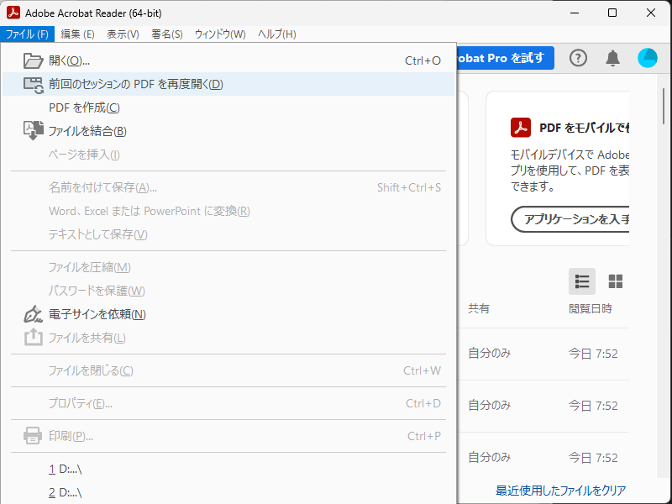
Task: Open recent file 1 D:...\
Action: tap(228, 470)
